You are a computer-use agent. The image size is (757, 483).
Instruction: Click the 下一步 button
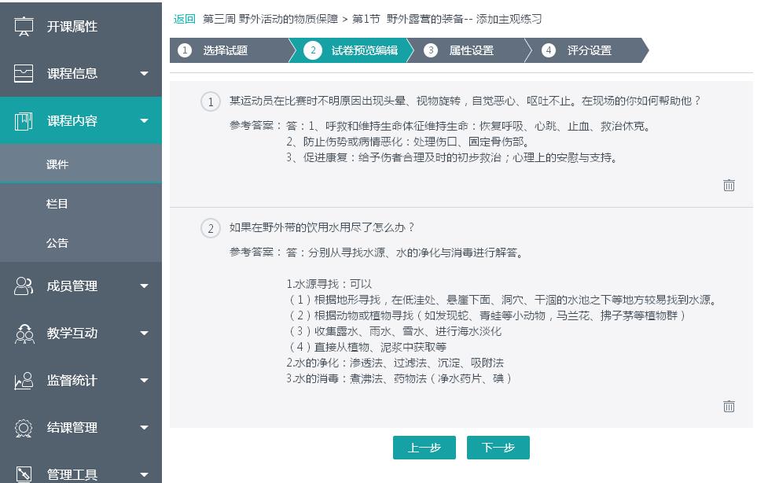[x=498, y=448]
